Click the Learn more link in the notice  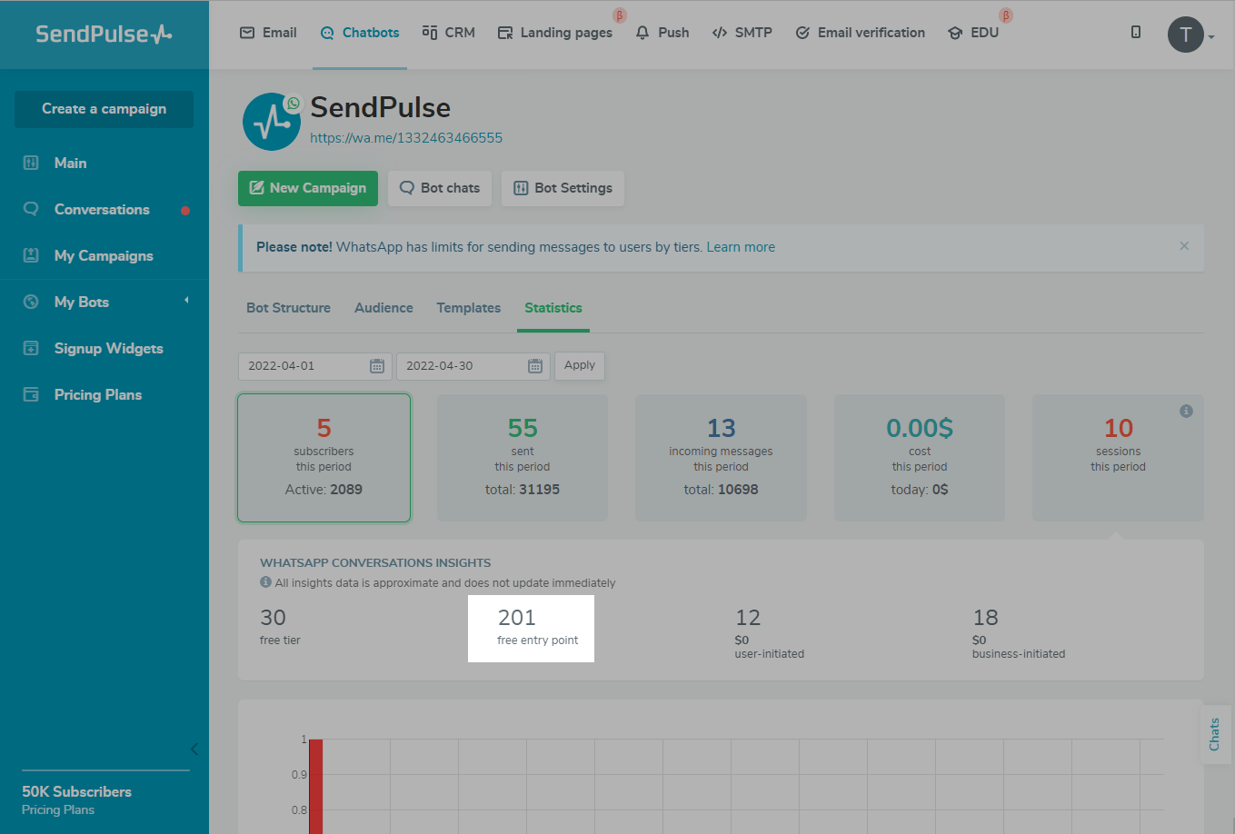pyautogui.click(x=741, y=247)
